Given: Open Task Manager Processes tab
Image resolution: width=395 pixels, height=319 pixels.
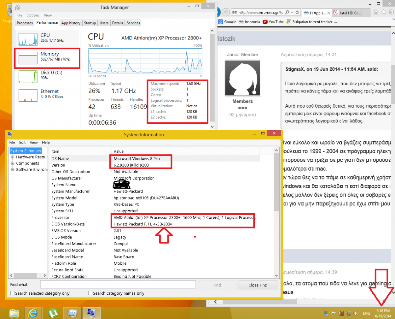Looking at the screenshot, I should point(25,23).
